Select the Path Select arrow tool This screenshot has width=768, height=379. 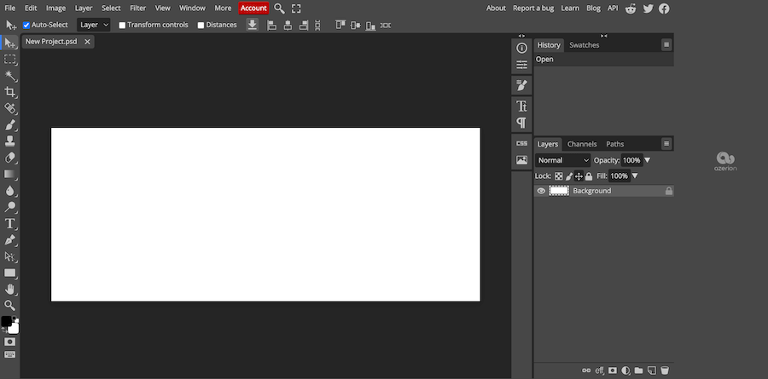9,256
